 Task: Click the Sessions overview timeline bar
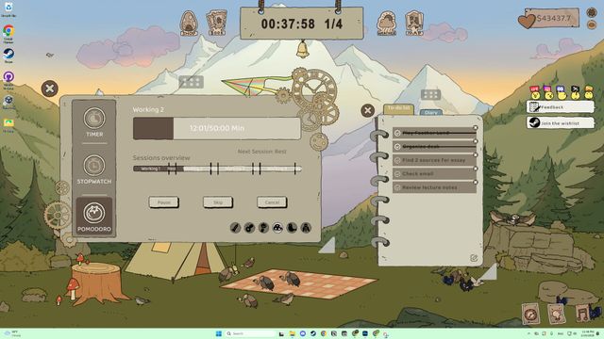point(217,169)
